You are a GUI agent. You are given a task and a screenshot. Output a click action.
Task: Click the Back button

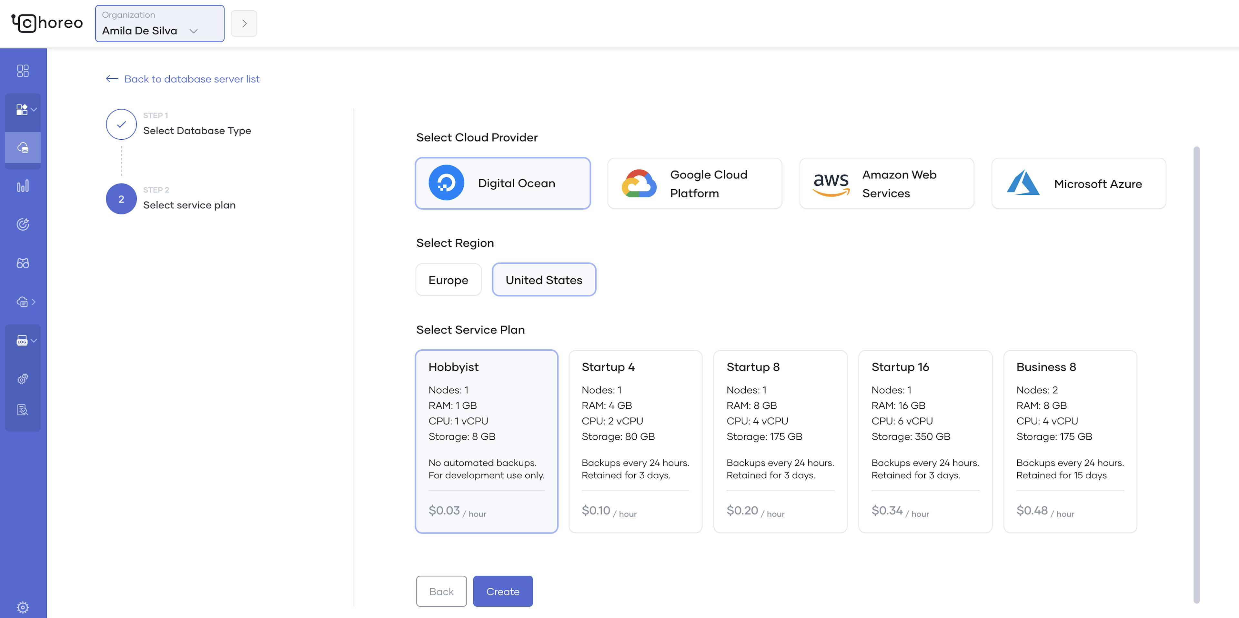pyautogui.click(x=441, y=591)
